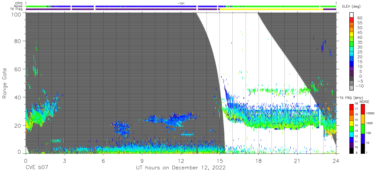Pick the blue 10–15 degree elevation swatch
The width and height of the screenshot is (378, 174).
click(351, 64)
